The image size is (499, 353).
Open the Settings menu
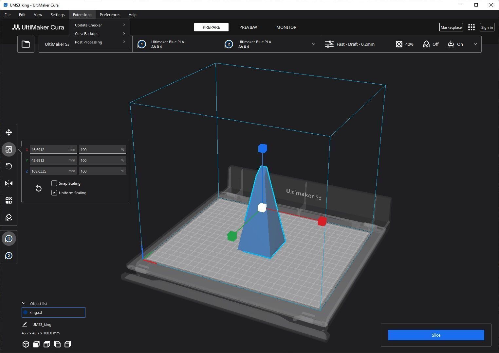point(58,15)
